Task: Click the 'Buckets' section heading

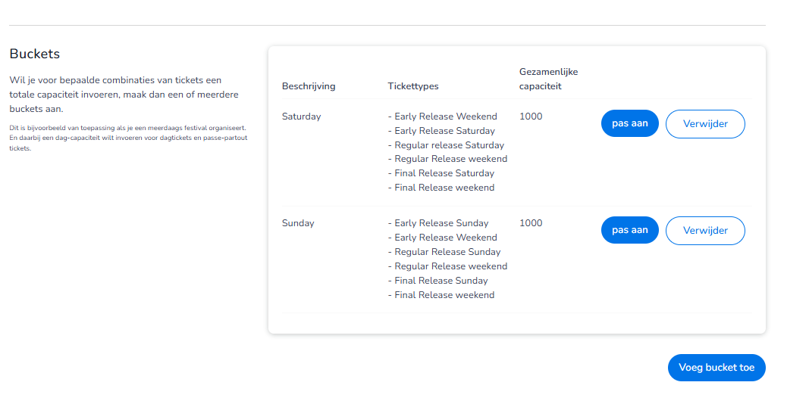Action: click(x=34, y=54)
